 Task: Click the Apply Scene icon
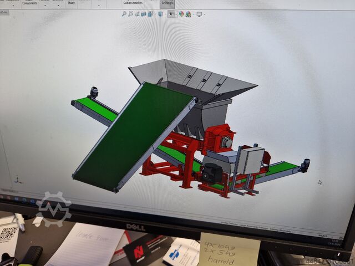188,14
